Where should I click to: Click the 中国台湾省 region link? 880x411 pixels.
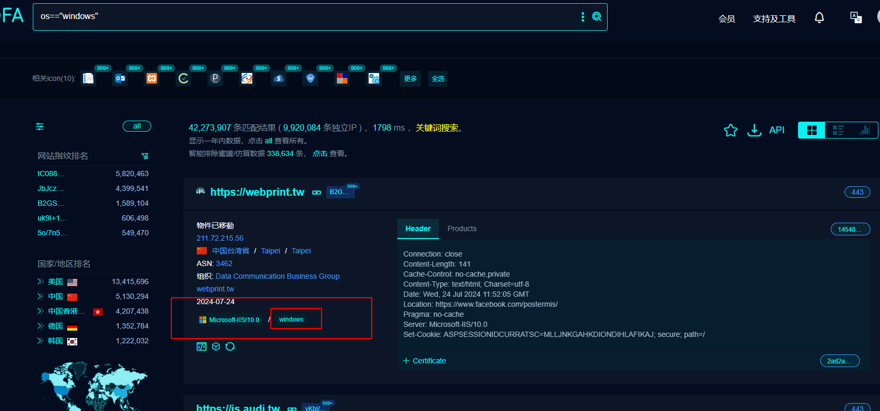coord(231,251)
